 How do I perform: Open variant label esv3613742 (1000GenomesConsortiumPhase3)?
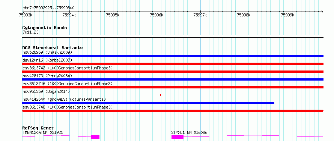pyautogui.click(x=68, y=68)
